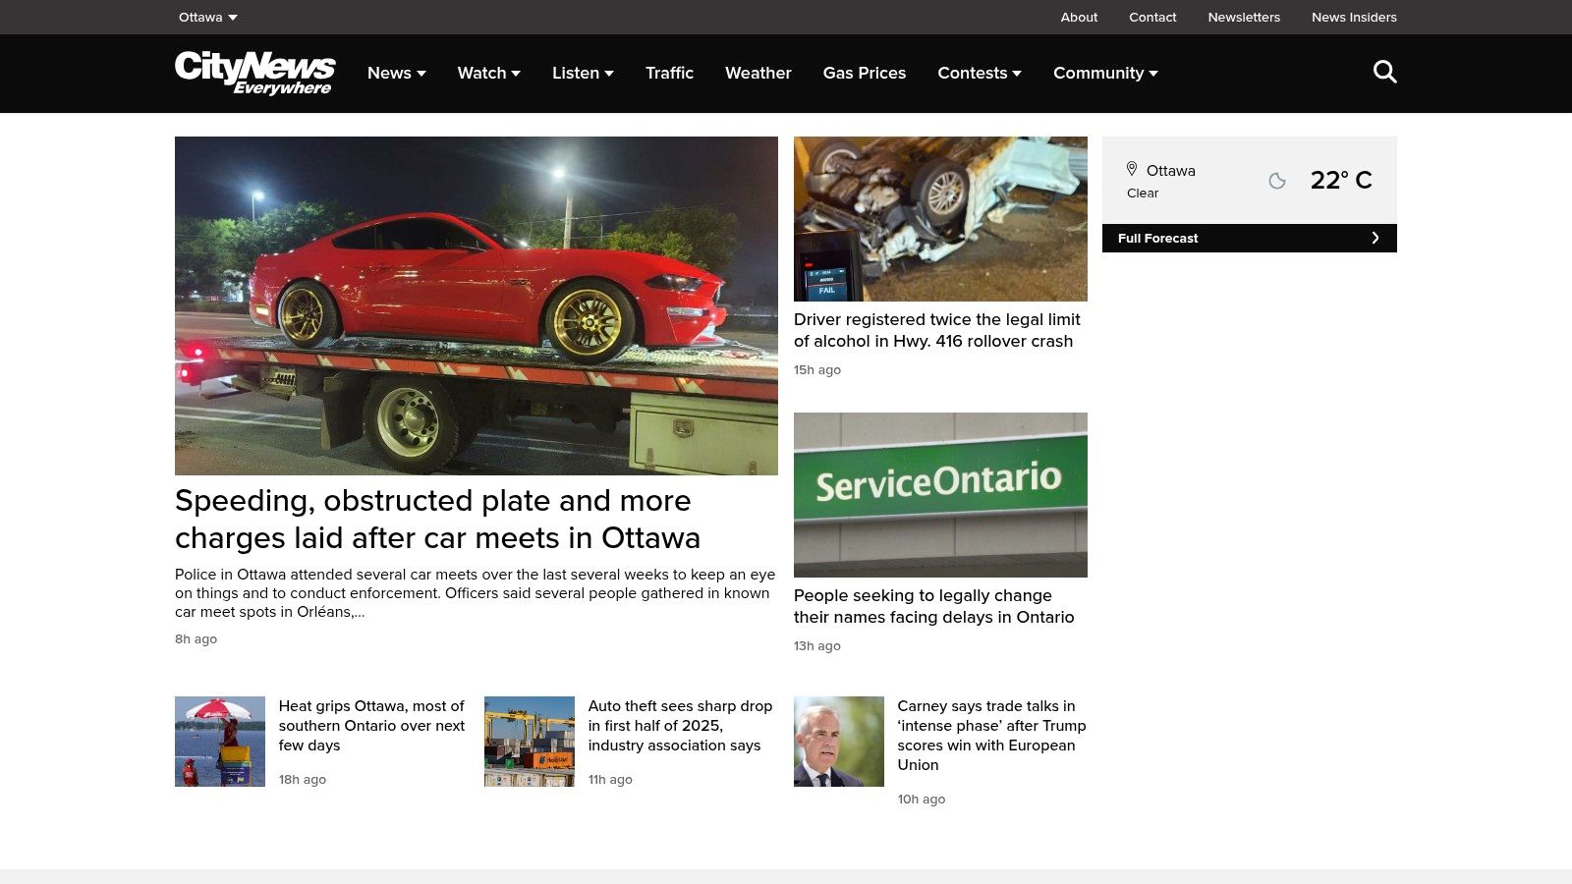Select Gas Prices in the navbar

tap(865, 73)
